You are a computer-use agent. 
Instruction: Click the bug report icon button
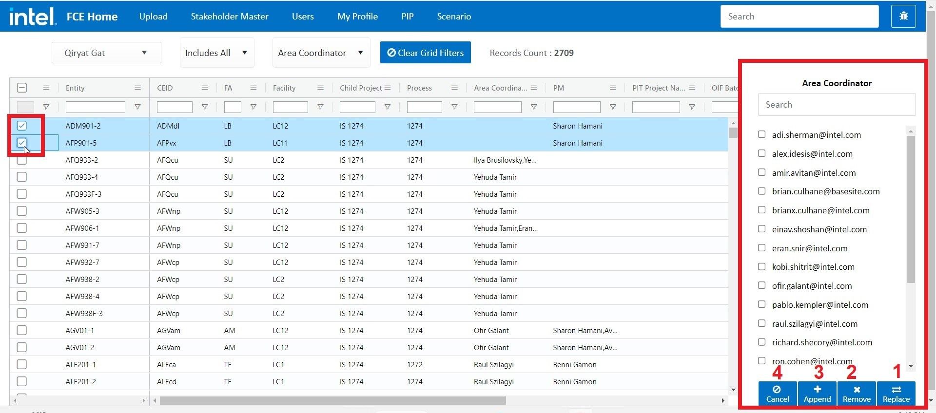[x=903, y=16]
